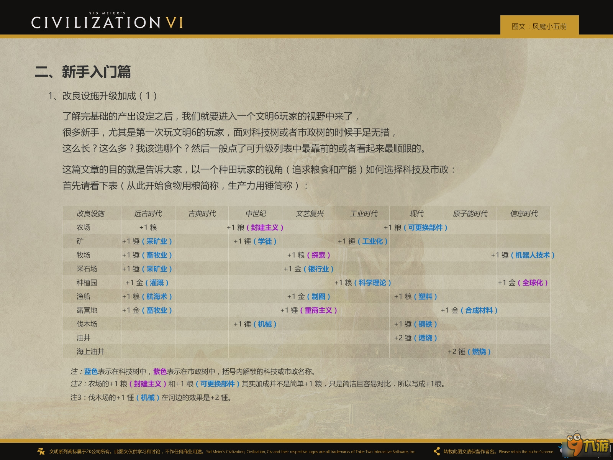Select the 农场 row label

(x=83, y=227)
